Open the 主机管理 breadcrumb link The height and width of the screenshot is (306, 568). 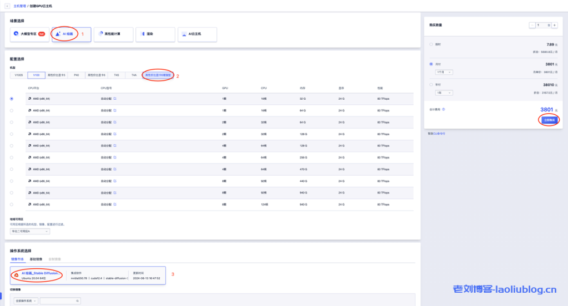(20, 6)
